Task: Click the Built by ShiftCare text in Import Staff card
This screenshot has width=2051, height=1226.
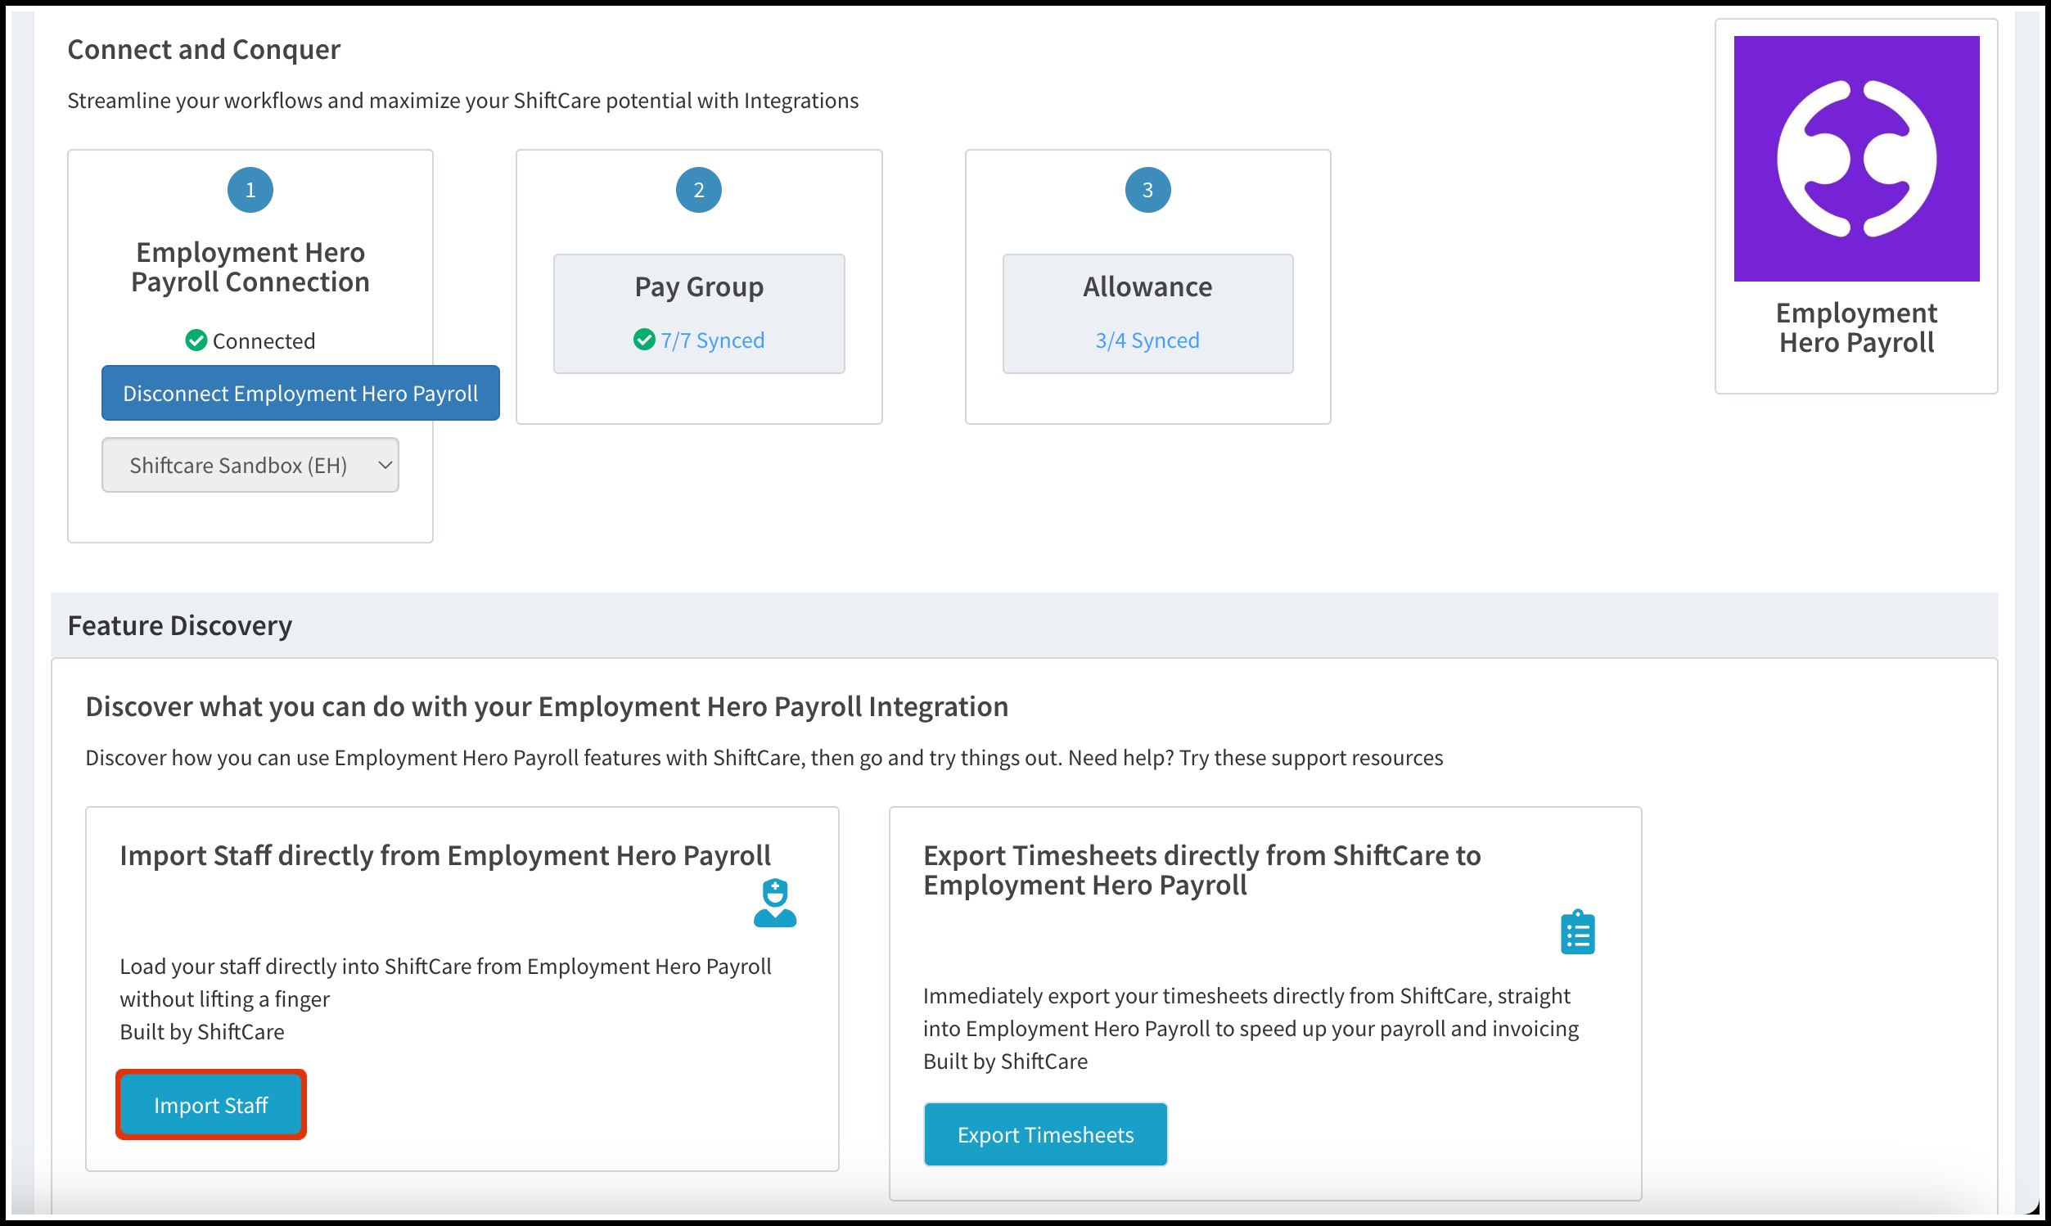Action: [x=202, y=1032]
